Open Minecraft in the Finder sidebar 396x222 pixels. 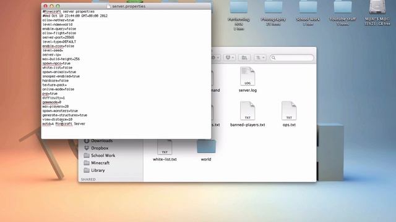[x=97, y=163]
